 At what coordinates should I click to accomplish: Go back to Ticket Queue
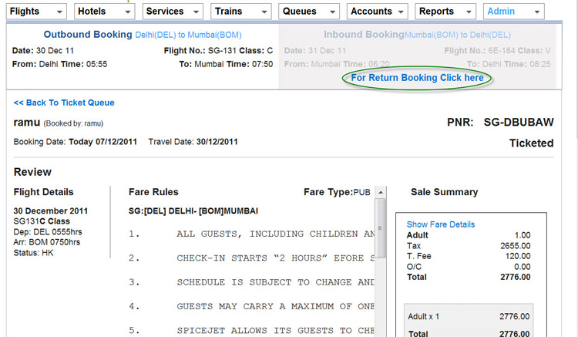[x=64, y=103]
